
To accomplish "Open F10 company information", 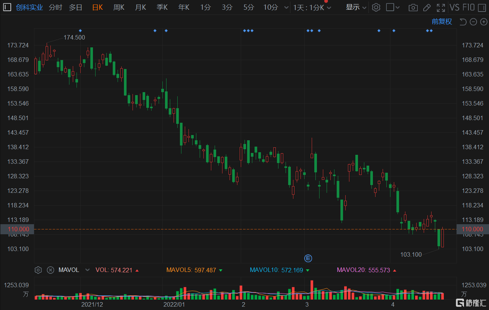I will tap(468, 7).
